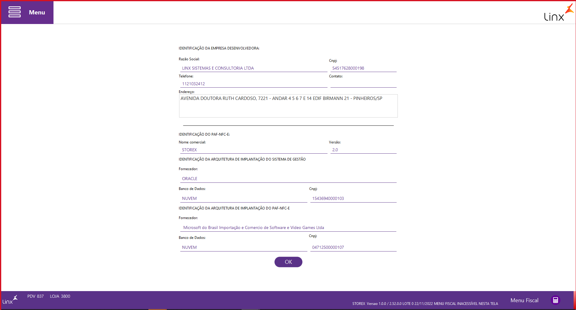Click the empty Contato field

click(x=363, y=84)
